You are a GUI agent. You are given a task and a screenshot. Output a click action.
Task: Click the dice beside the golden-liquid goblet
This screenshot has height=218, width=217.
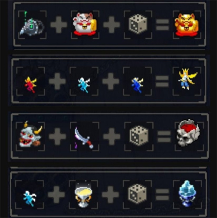pos(138,194)
